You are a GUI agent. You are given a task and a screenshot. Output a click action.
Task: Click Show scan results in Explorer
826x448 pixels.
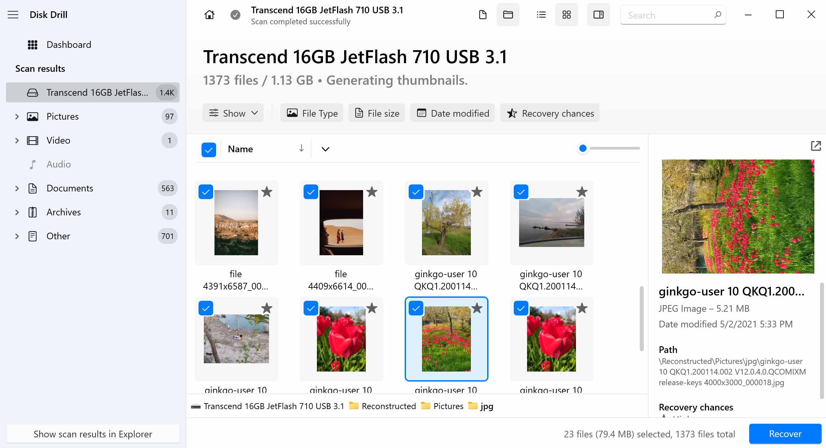[93, 434]
